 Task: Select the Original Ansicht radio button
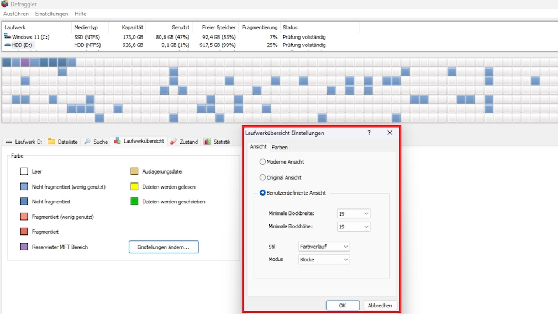pos(262,177)
